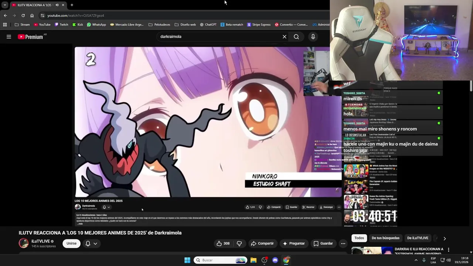Screen dimensions: 473x266
Task: Clear the darkraimola search text
Action: (285, 37)
